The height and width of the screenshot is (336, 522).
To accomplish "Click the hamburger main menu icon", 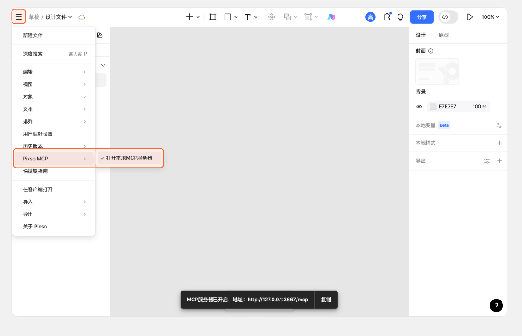I will tap(19, 17).
